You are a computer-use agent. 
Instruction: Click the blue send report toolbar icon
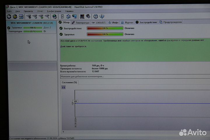(68, 16)
